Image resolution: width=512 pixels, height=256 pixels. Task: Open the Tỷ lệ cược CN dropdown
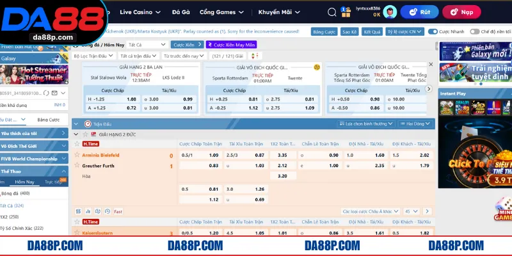[x=403, y=31]
